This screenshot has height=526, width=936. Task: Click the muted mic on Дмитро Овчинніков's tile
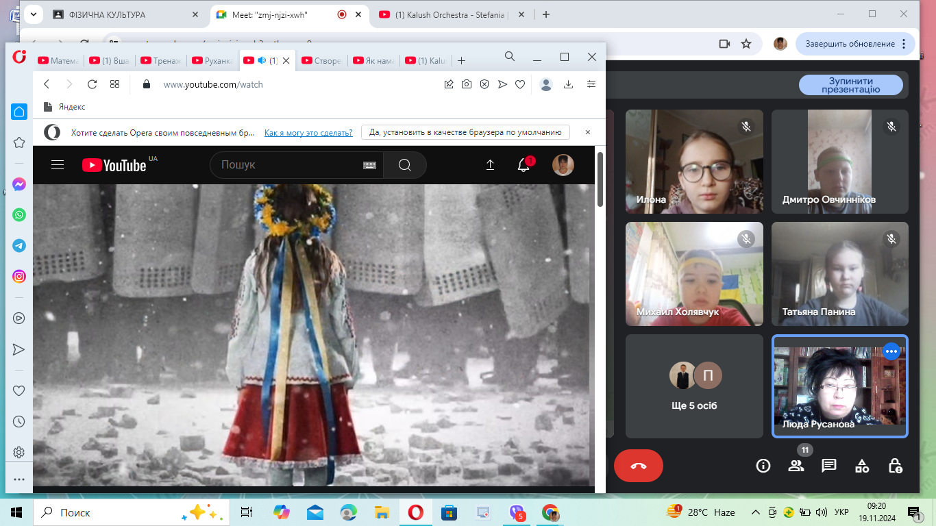(x=891, y=127)
